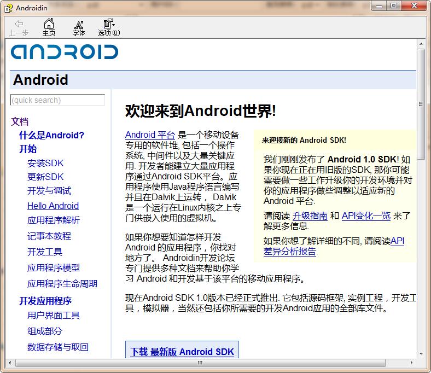Open the 应用程序模型 link
The width and height of the screenshot is (431, 373).
tap(54, 268)
